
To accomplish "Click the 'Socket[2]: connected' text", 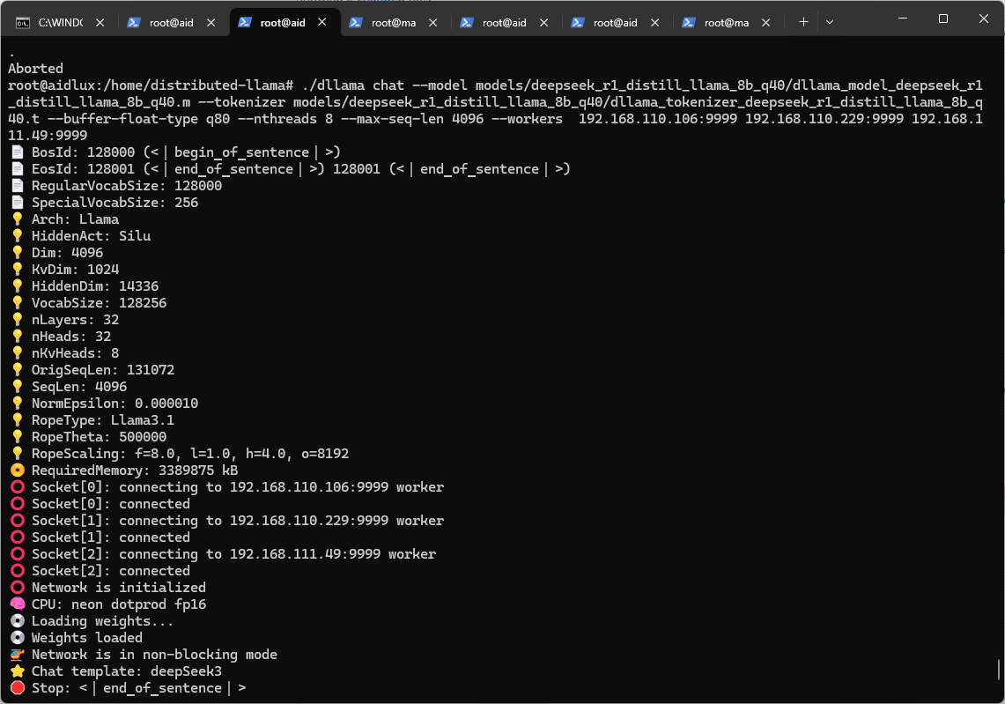I will click(x=111, y=570).
